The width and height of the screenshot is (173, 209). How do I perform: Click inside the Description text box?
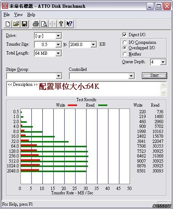tap(84, 89)
